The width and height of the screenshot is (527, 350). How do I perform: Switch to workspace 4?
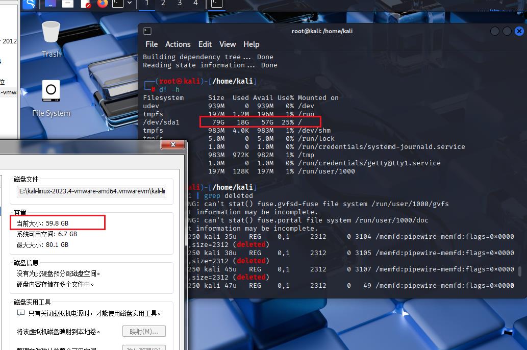click(195, 4)
